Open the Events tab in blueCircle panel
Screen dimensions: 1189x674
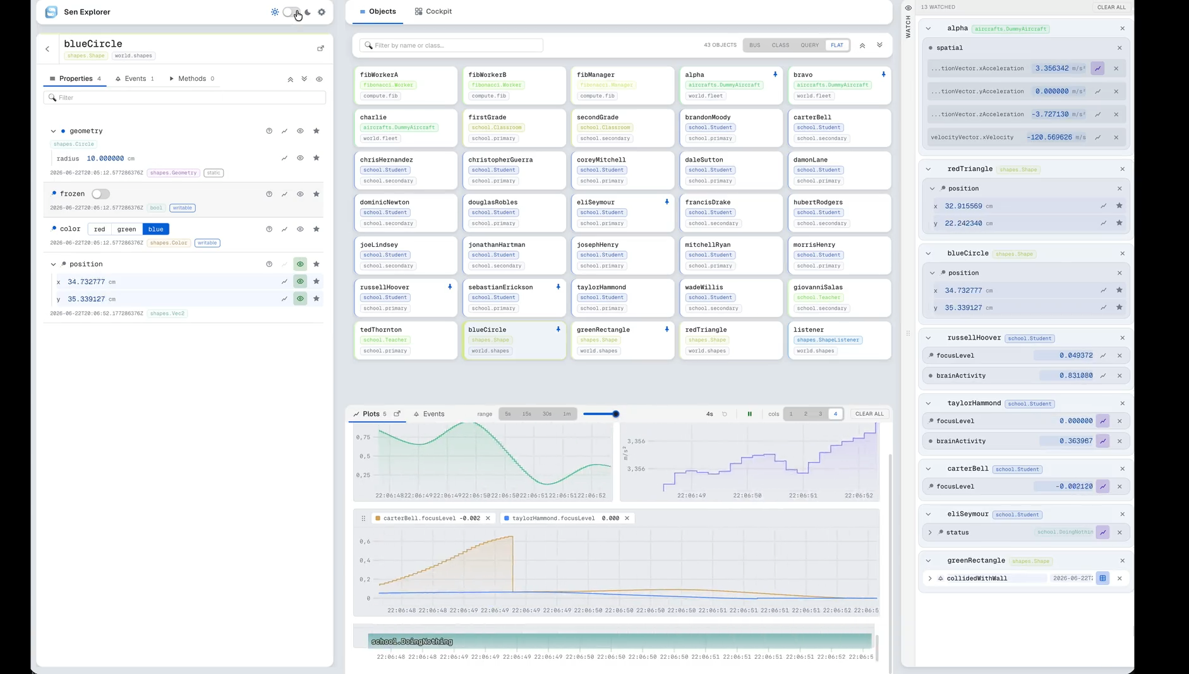pos(135,79)
